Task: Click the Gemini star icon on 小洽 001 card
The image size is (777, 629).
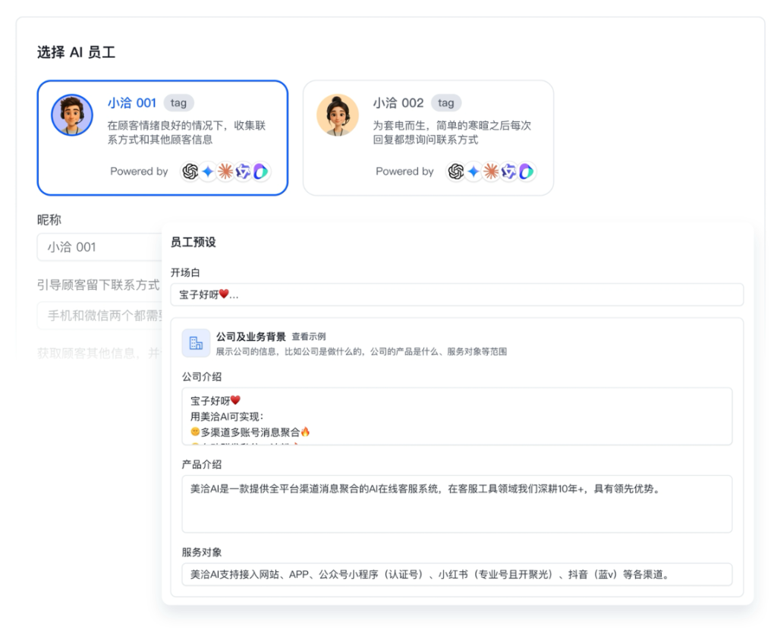Action: 208,171
